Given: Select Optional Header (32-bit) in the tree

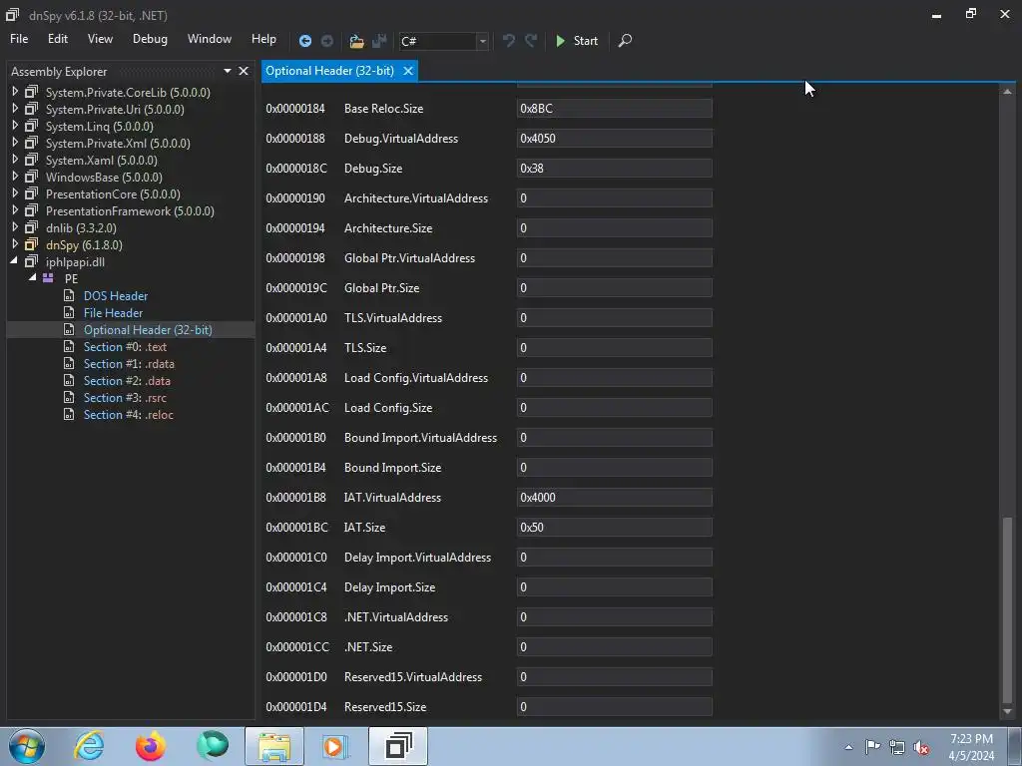Looking at the screenshot, I should coord(148,329).
